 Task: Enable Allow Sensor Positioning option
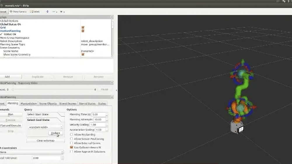click(x=72, y=139)
